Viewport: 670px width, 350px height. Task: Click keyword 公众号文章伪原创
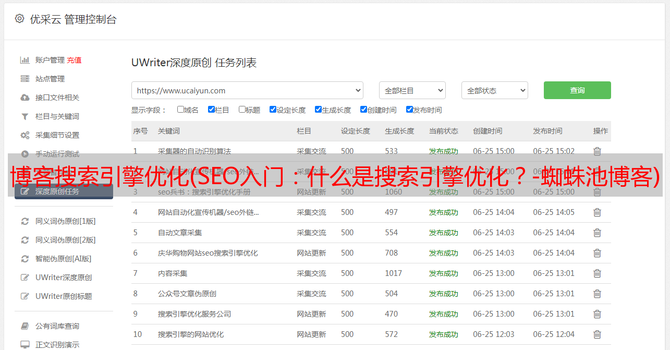(187, 294)
